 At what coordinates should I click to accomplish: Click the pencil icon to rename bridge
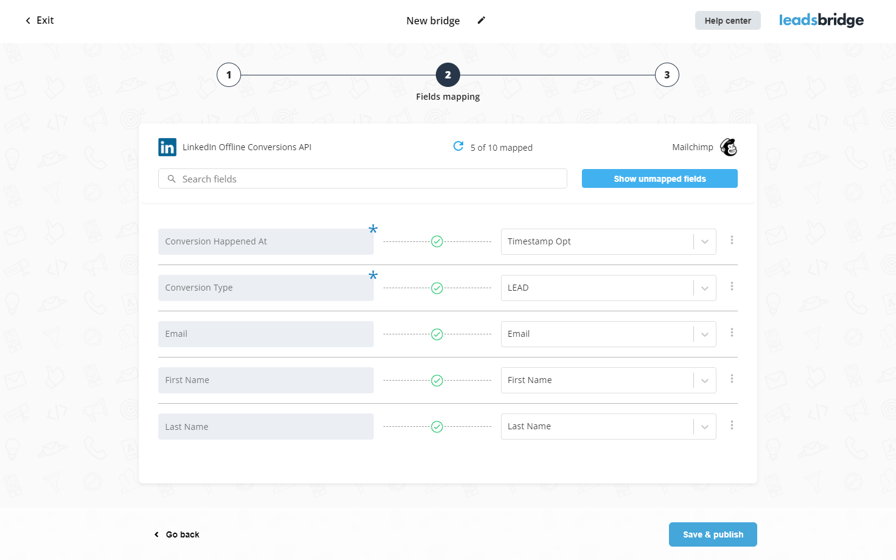click(x=481, y=20)
